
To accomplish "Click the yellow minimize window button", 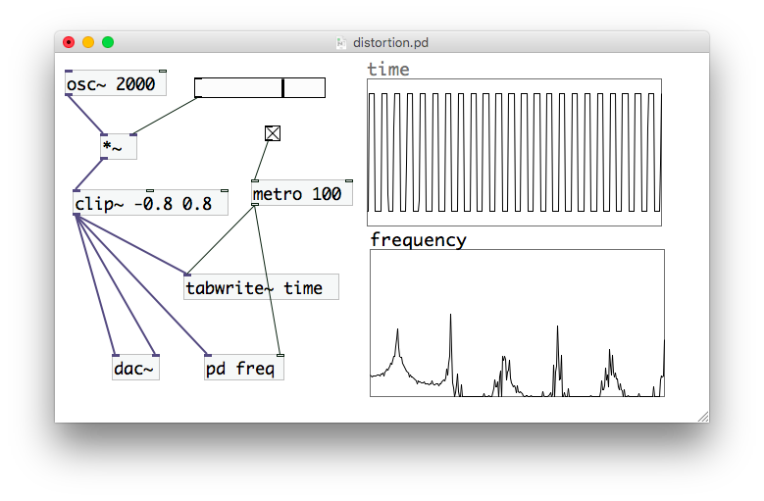I will [88, 42].
